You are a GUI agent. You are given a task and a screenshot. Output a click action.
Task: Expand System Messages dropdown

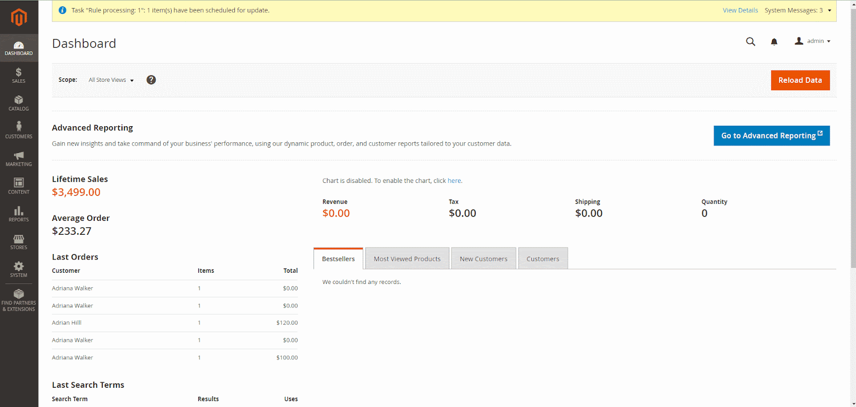click(798, 10)
